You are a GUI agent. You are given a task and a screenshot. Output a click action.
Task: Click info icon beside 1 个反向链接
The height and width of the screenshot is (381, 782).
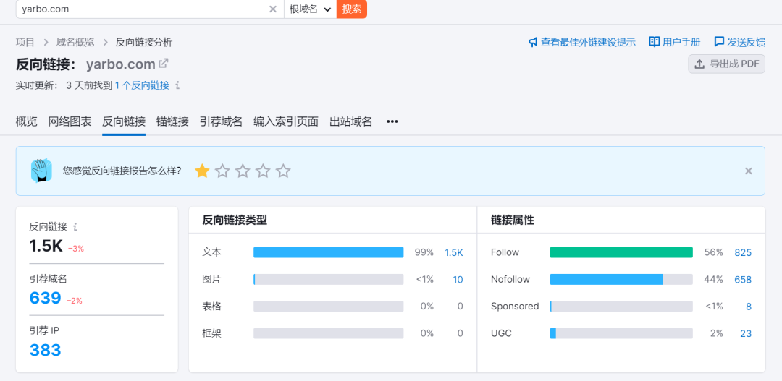177,85
